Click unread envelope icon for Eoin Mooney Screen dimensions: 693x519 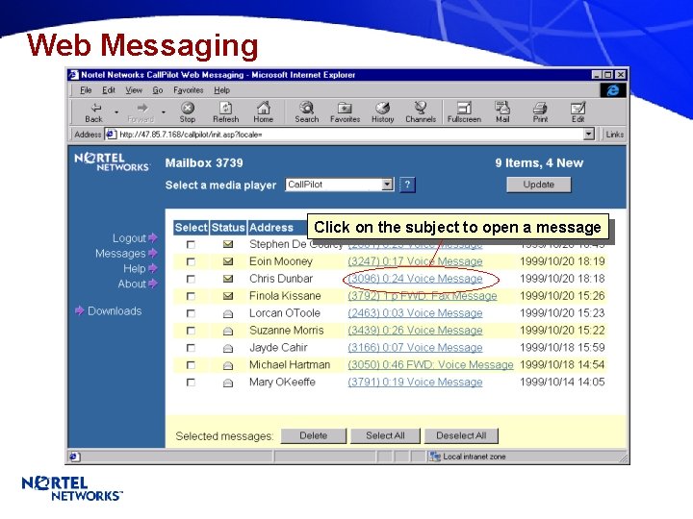(x=228, y=261)
